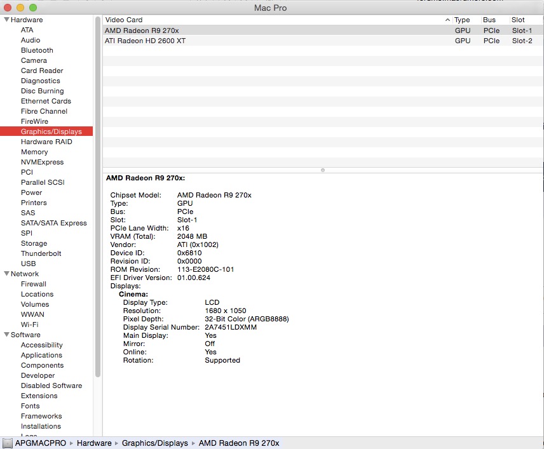Show Power information
Viewport: 544px width, 449px height.
pyautogui.click(x=31, y=192)
